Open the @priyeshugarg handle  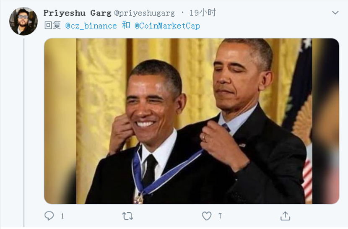[145, 13]
